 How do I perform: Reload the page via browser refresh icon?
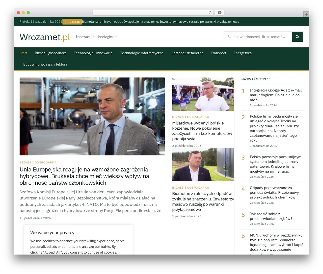click(x=210, y=13)
